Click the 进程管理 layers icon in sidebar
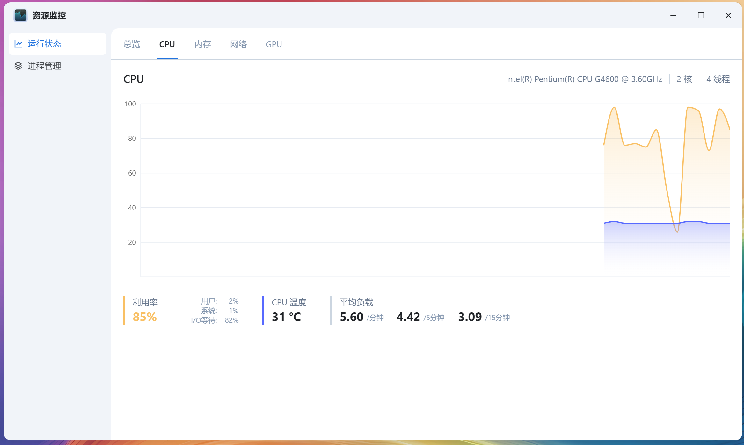744x445 pixels. [18, 66]
